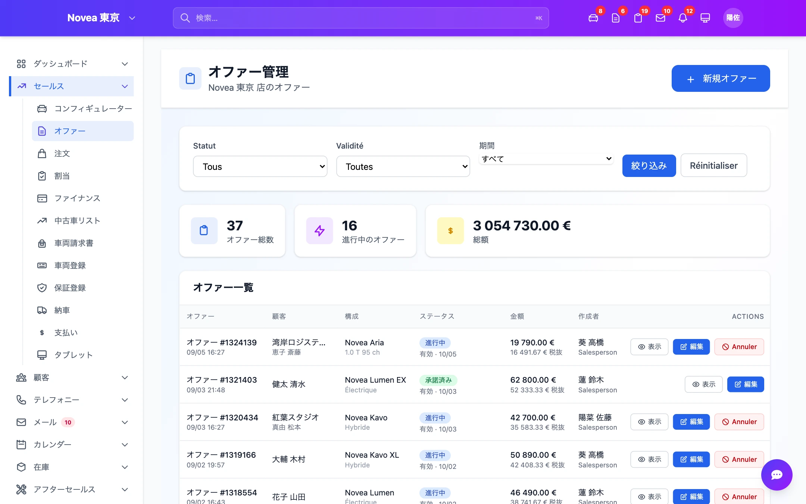Click the Réinitialiser button
Image resolution: width=806 pixels, height=504 pixels.
713,166
